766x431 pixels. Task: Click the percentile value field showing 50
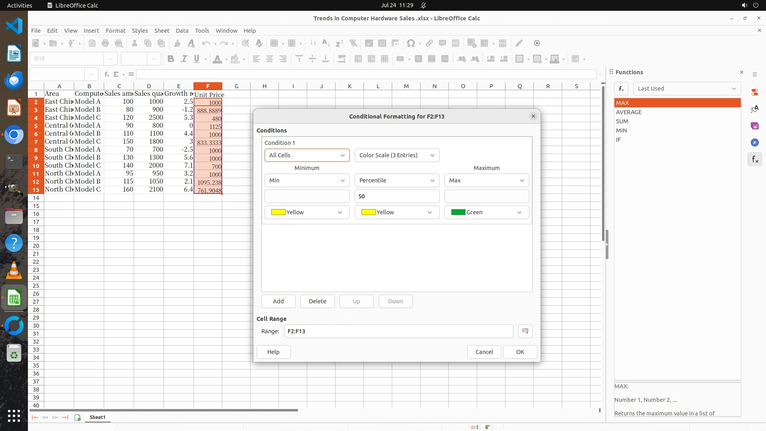coord(397,196)
